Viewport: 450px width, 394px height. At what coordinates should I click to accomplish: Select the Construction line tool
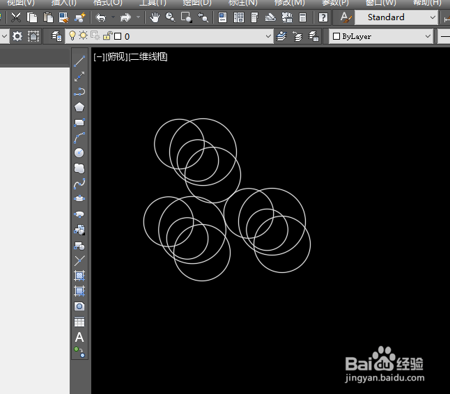coord(79,77)
